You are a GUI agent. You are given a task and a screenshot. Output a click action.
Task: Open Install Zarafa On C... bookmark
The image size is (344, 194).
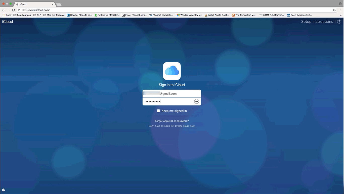click(217, 15)
